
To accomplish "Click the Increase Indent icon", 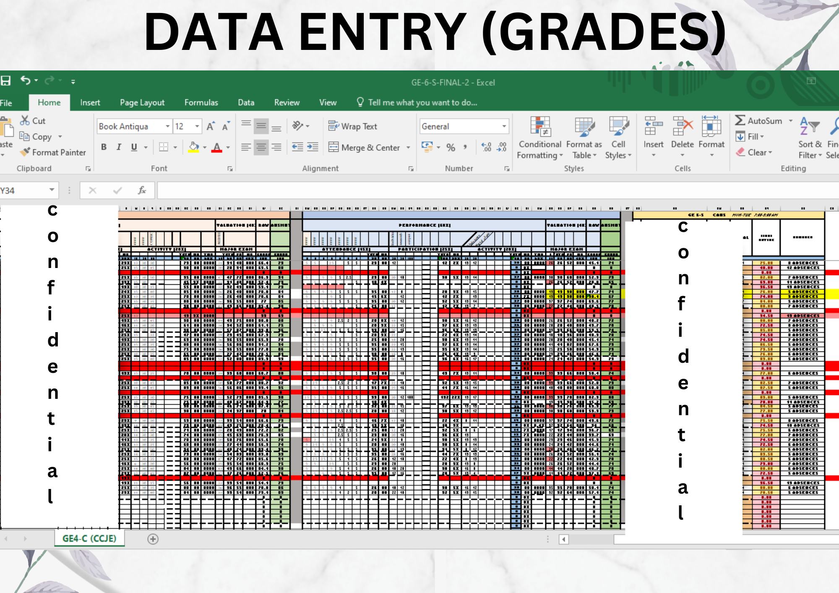I will [313, 147].
